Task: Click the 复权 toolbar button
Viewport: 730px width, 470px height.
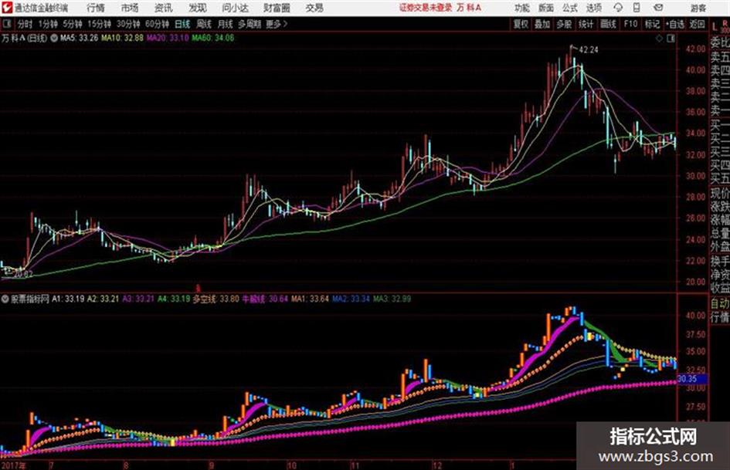Action: click(x=521, y=24)
